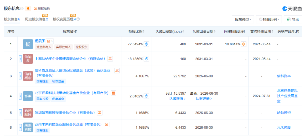
Task: Open shareholder 杨展予 name link
Action: 40,41
